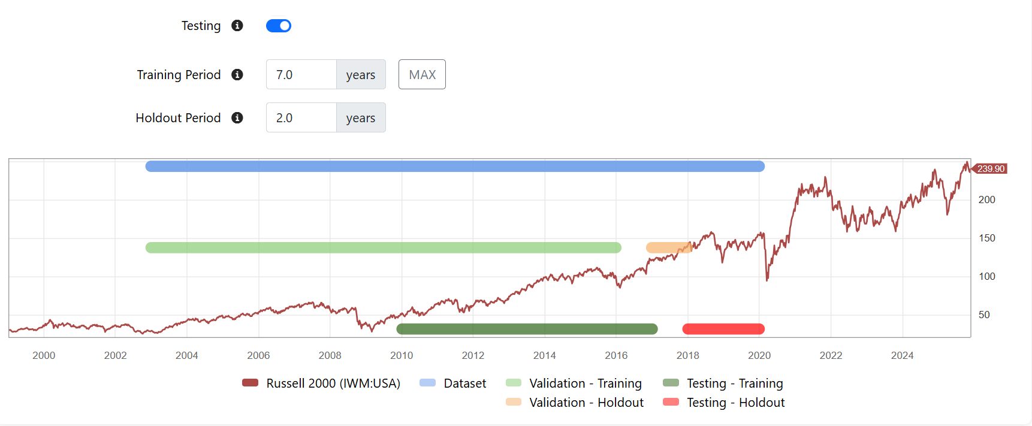
Task: Focus the Holdout Period value field
Action: [x=301, y=118]
